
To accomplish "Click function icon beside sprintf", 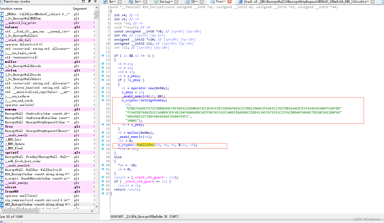I will (2, 152).
